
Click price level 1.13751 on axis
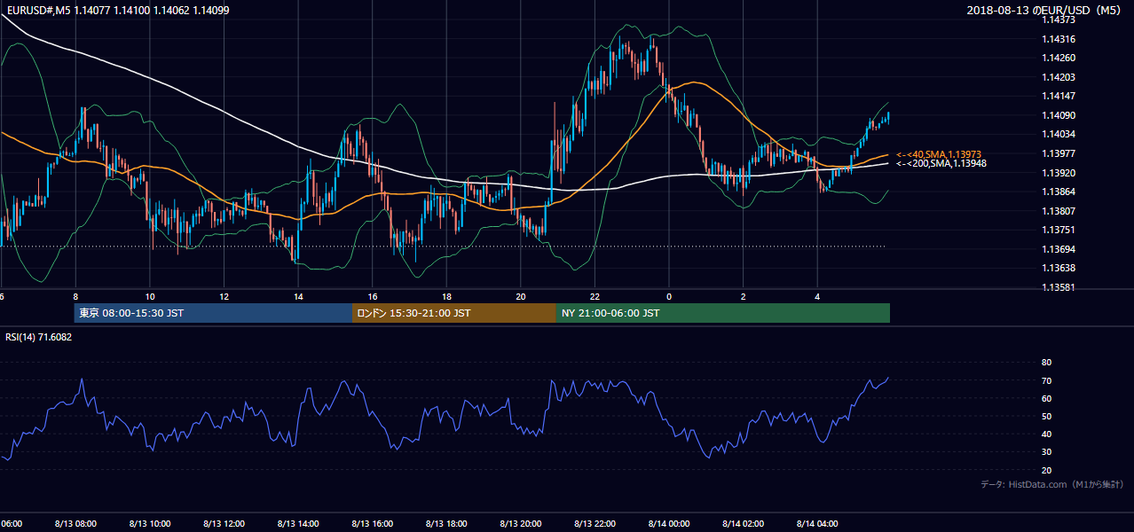point(1059,230)
